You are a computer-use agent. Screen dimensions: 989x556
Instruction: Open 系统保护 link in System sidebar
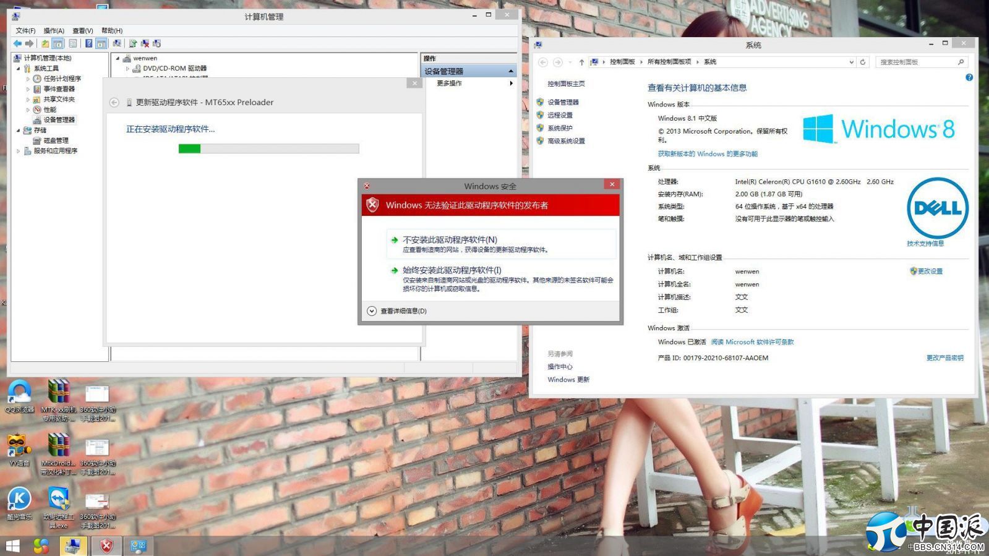[560, 128]
